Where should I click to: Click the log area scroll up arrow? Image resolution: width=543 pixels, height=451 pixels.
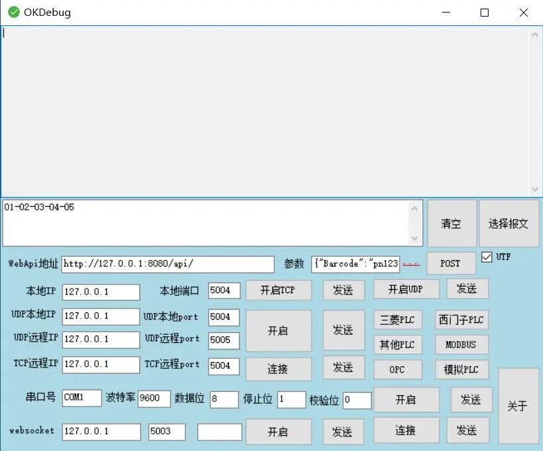534,34
